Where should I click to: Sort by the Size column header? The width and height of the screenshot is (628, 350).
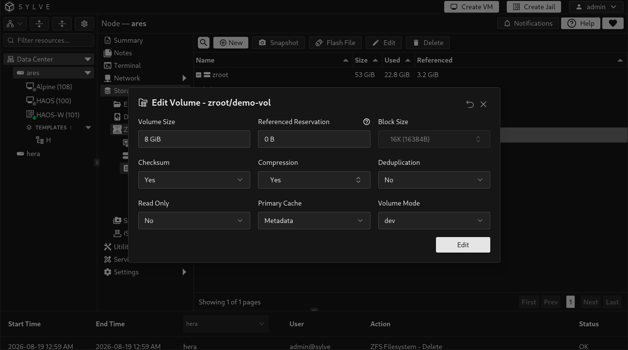click(x=367, y=60)
